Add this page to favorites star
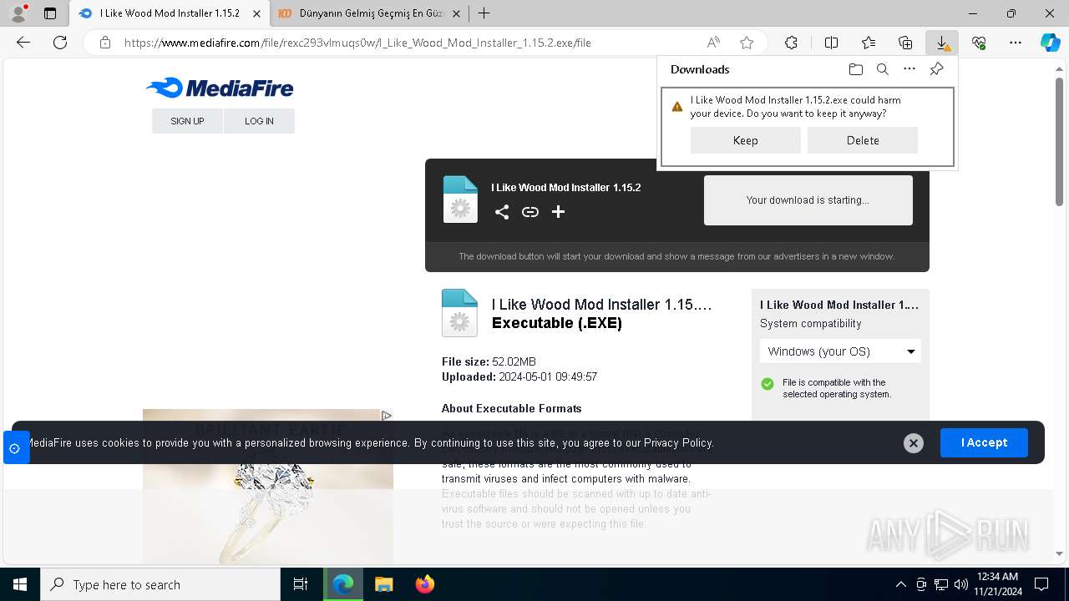Viewport: 1069px width, 601px height. [747, 43]
